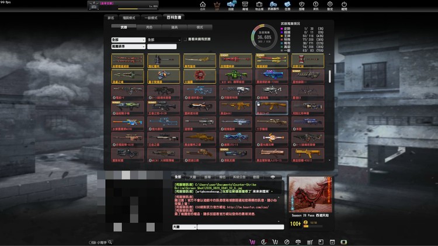Image resolution: width=438 pixels, height=246 pixels.
Task: Toggle the show-unowned-weapons checkbox
Action: (x=185, y=39)
